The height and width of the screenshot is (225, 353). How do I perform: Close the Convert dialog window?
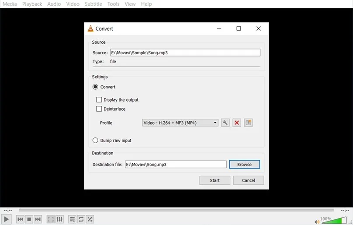(x=259, y=28)
